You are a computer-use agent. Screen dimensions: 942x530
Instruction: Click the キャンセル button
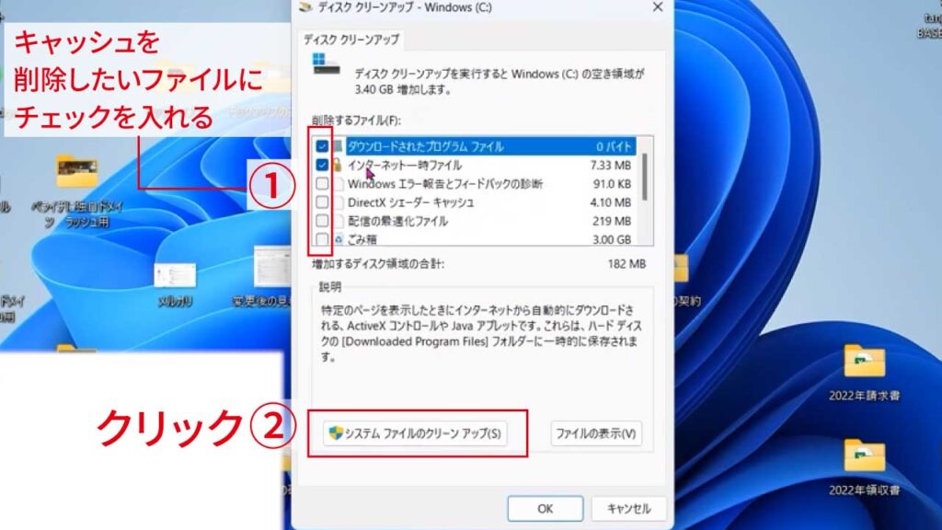click(628, 509)
